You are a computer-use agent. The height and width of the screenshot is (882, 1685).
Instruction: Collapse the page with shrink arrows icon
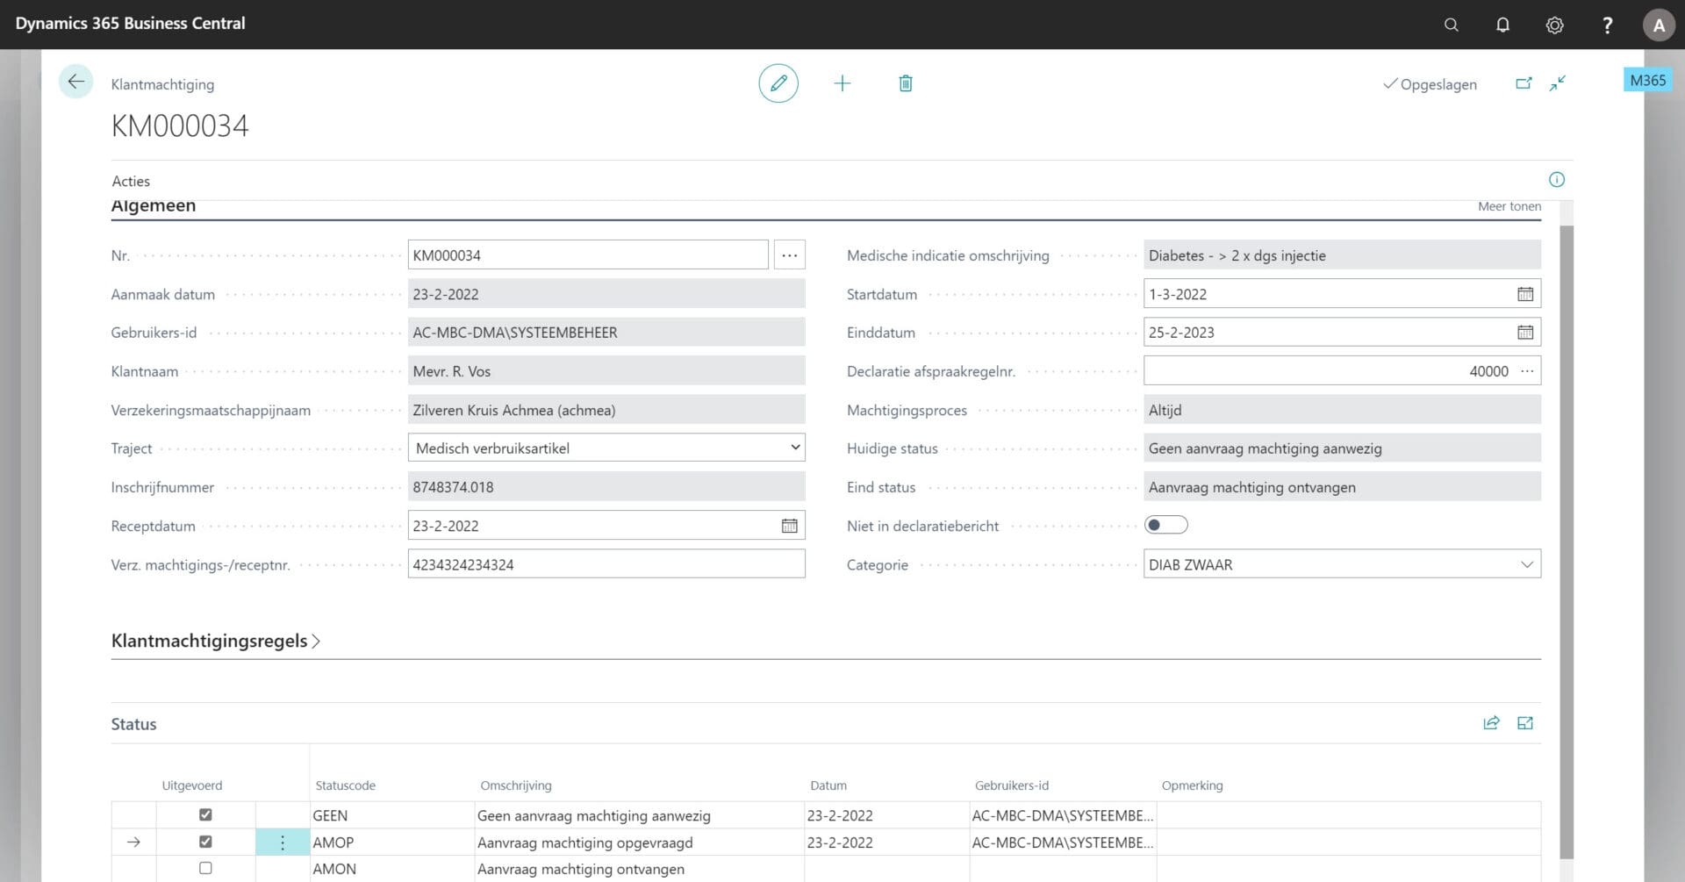point(1558,83)
